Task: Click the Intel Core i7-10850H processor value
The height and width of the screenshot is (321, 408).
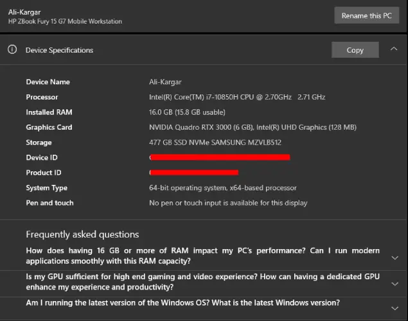Action: click(x=236, y=97)
